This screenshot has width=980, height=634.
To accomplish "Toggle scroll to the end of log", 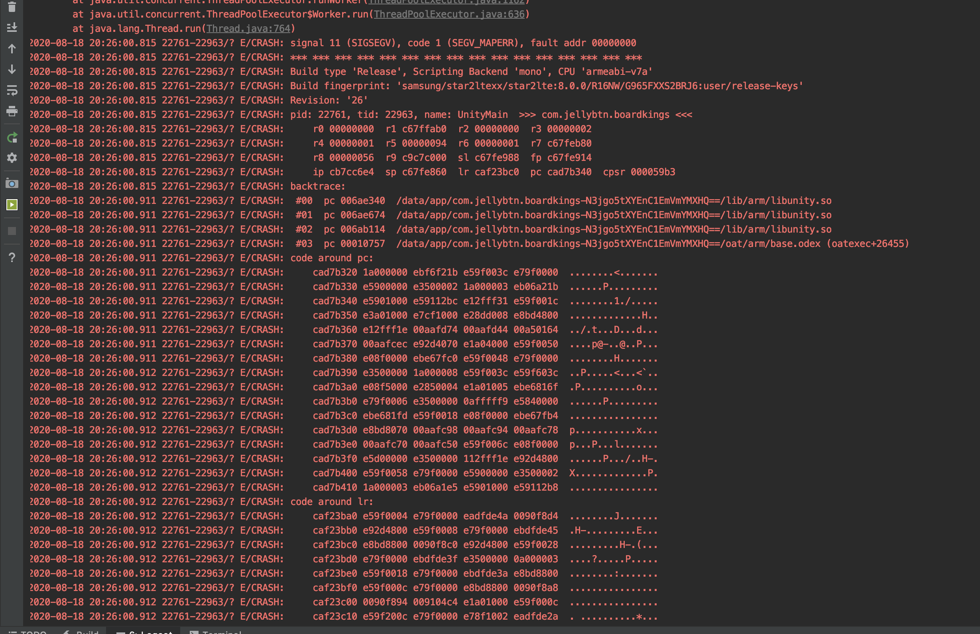I will (12, 27).
